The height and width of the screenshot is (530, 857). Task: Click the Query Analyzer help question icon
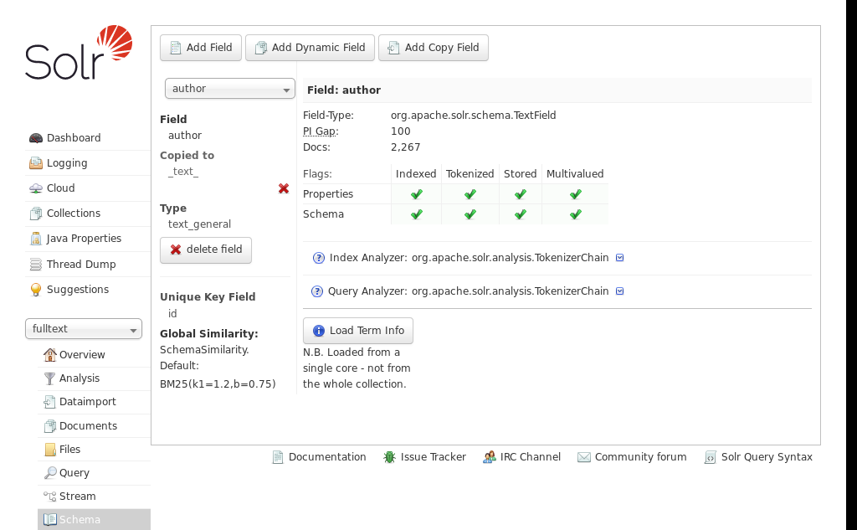tap(317, 291)
